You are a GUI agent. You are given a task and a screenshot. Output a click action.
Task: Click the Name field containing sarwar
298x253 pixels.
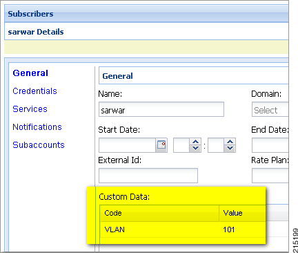pyautogui.click(x=161, y=109)
